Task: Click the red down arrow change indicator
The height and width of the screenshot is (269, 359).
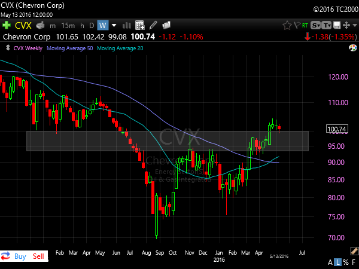Action: pyautogui.click(x=308, y=36)
